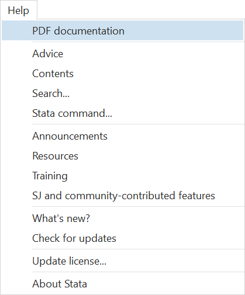The height and width of the screenshot is (295, 245).
Task: Open the Contents help item
Action: pos(122,74)
